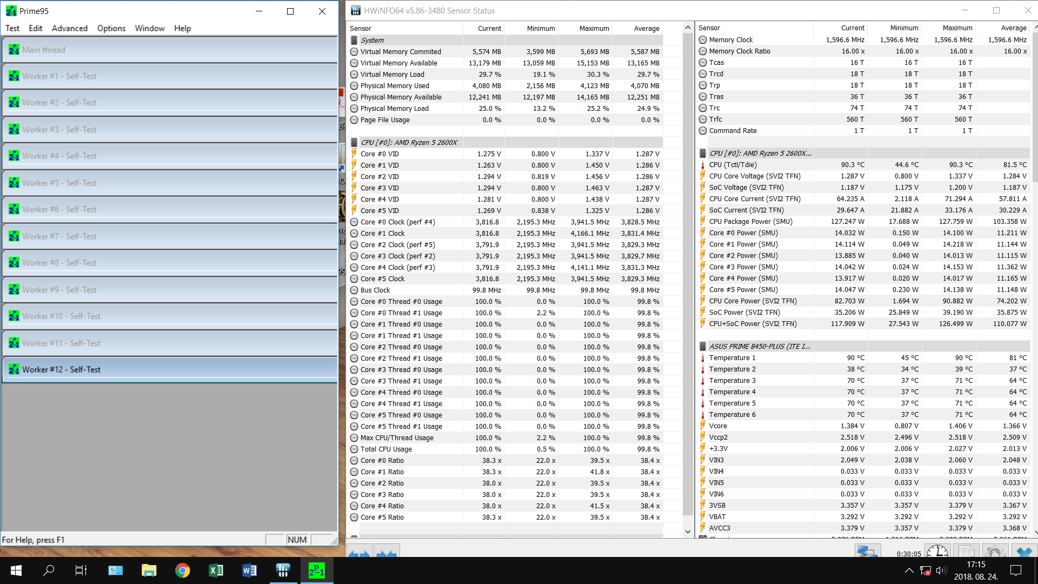The height and width of the screenshot is (584, 1038).
Task: Open taskbar search magnifier
Action: click(49, 570)
